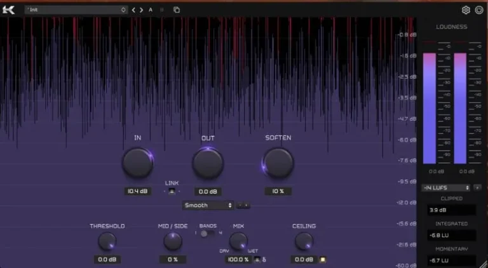This screenshot has width=488, height=268.
Task: Go to previous preset with left arrow
Action: pos(133,10)
